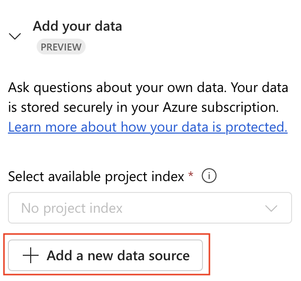The height and width of the screenshot is (281, 301).
Task: Click the No project index placeholder text
Action: [72, 208]
